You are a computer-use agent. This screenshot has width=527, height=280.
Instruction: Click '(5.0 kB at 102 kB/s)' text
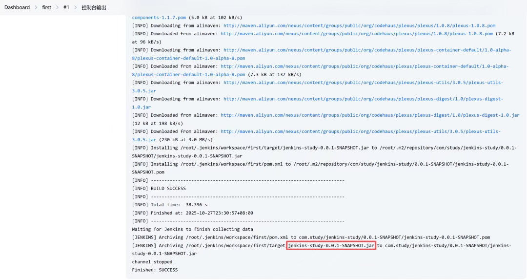tap(216, 18)
